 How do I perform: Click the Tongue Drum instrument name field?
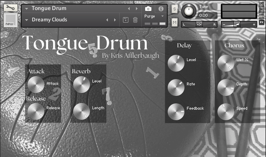49,8
